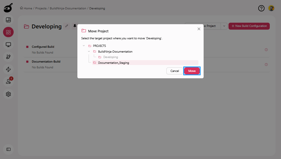Select Documentation_Staging as target project
This screenshot has height=159, width=281.
coord(113,63)
